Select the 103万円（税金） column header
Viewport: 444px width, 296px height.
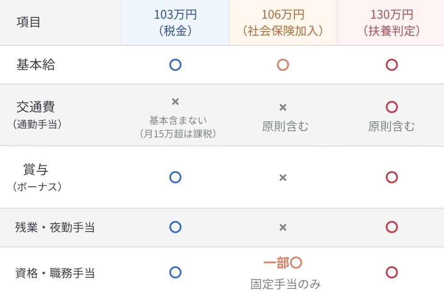pos(175,22)
